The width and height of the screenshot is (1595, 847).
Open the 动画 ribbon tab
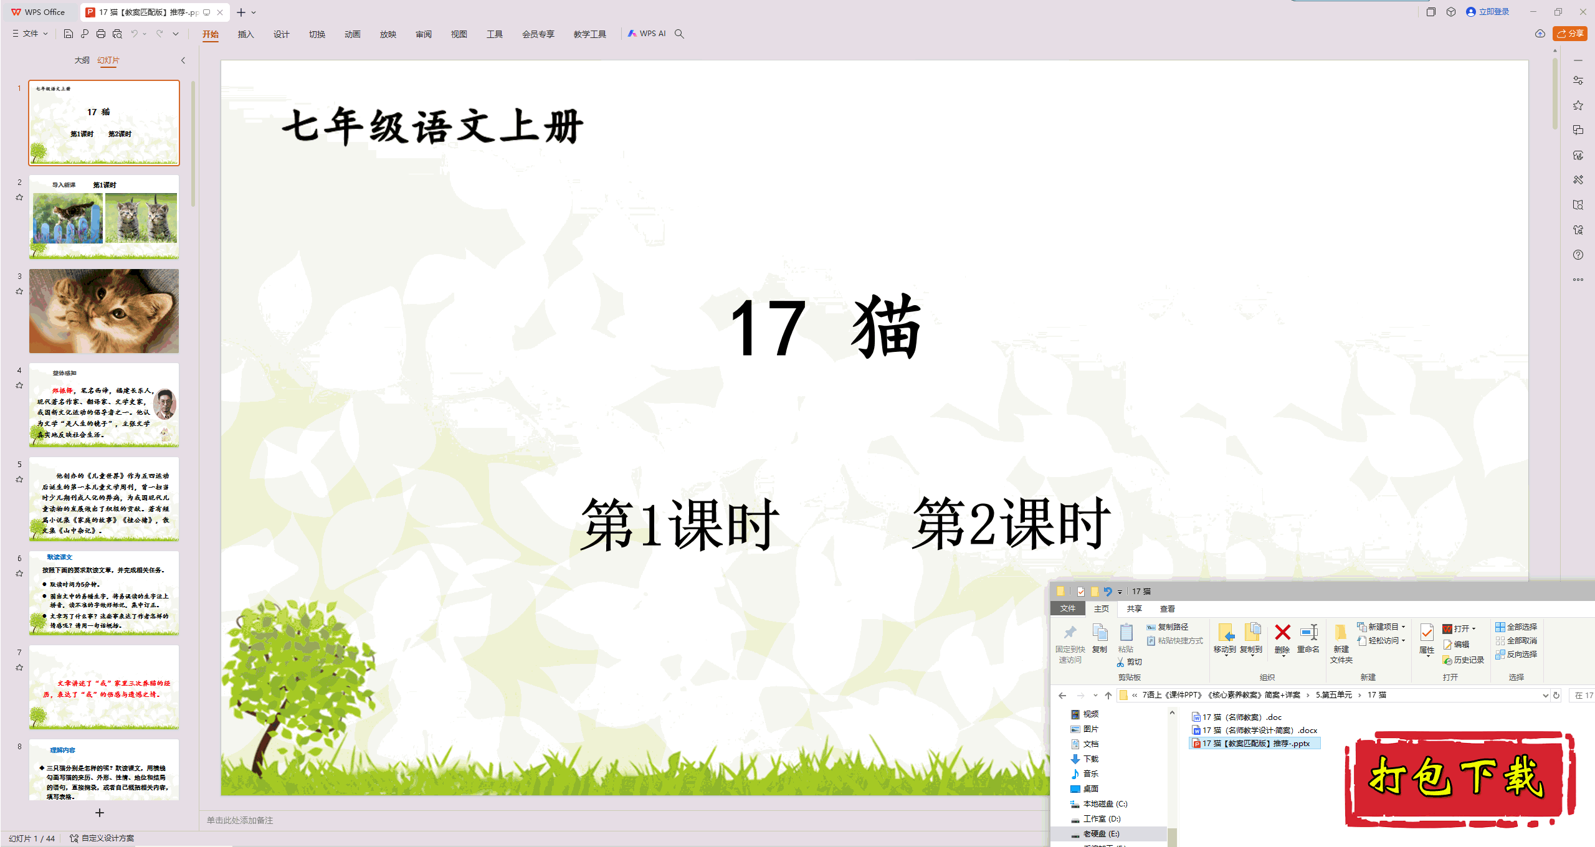pos(352,34)
